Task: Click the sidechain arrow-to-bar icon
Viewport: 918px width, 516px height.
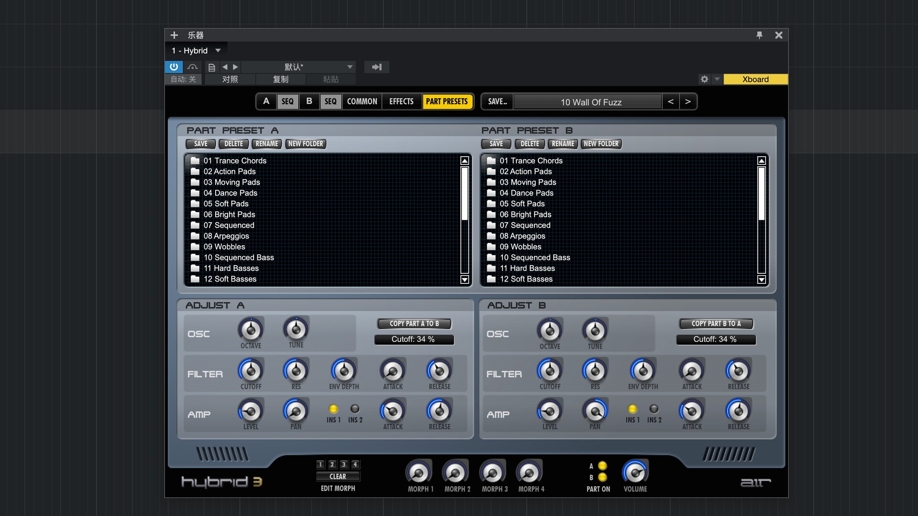Action: point(377,67)
